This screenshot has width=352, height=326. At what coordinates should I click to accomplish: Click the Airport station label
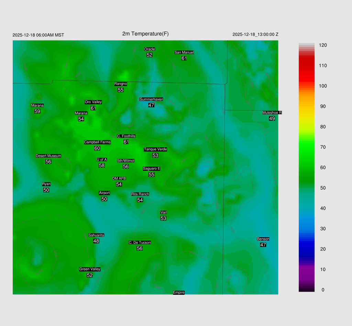(x=104, y=193)
